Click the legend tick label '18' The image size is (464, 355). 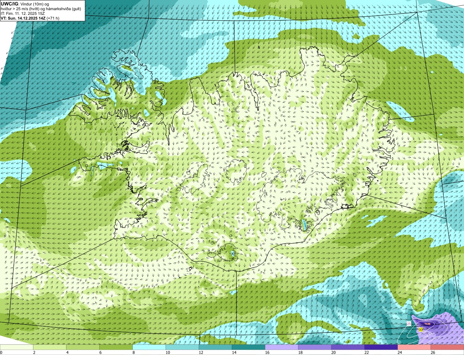pos(300,352)
